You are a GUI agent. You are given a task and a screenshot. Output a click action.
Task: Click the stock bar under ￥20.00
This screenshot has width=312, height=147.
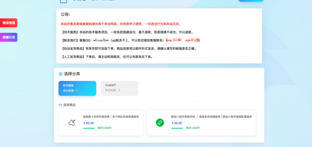click(x=177, y=128)
